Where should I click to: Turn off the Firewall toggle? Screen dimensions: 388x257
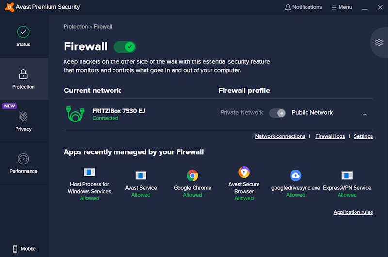[125, 47]
